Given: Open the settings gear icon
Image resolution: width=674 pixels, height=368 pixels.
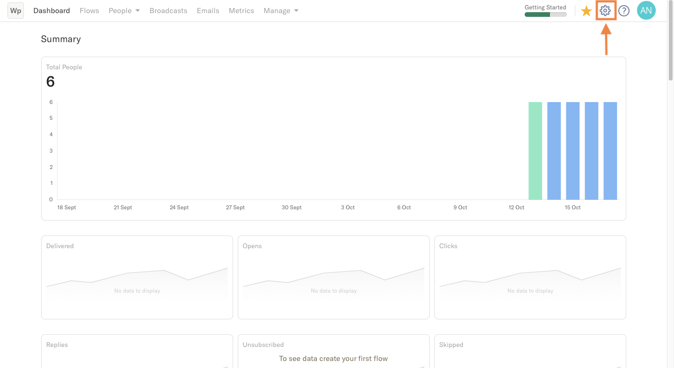Looking at the screenshot, I should 605,10.
